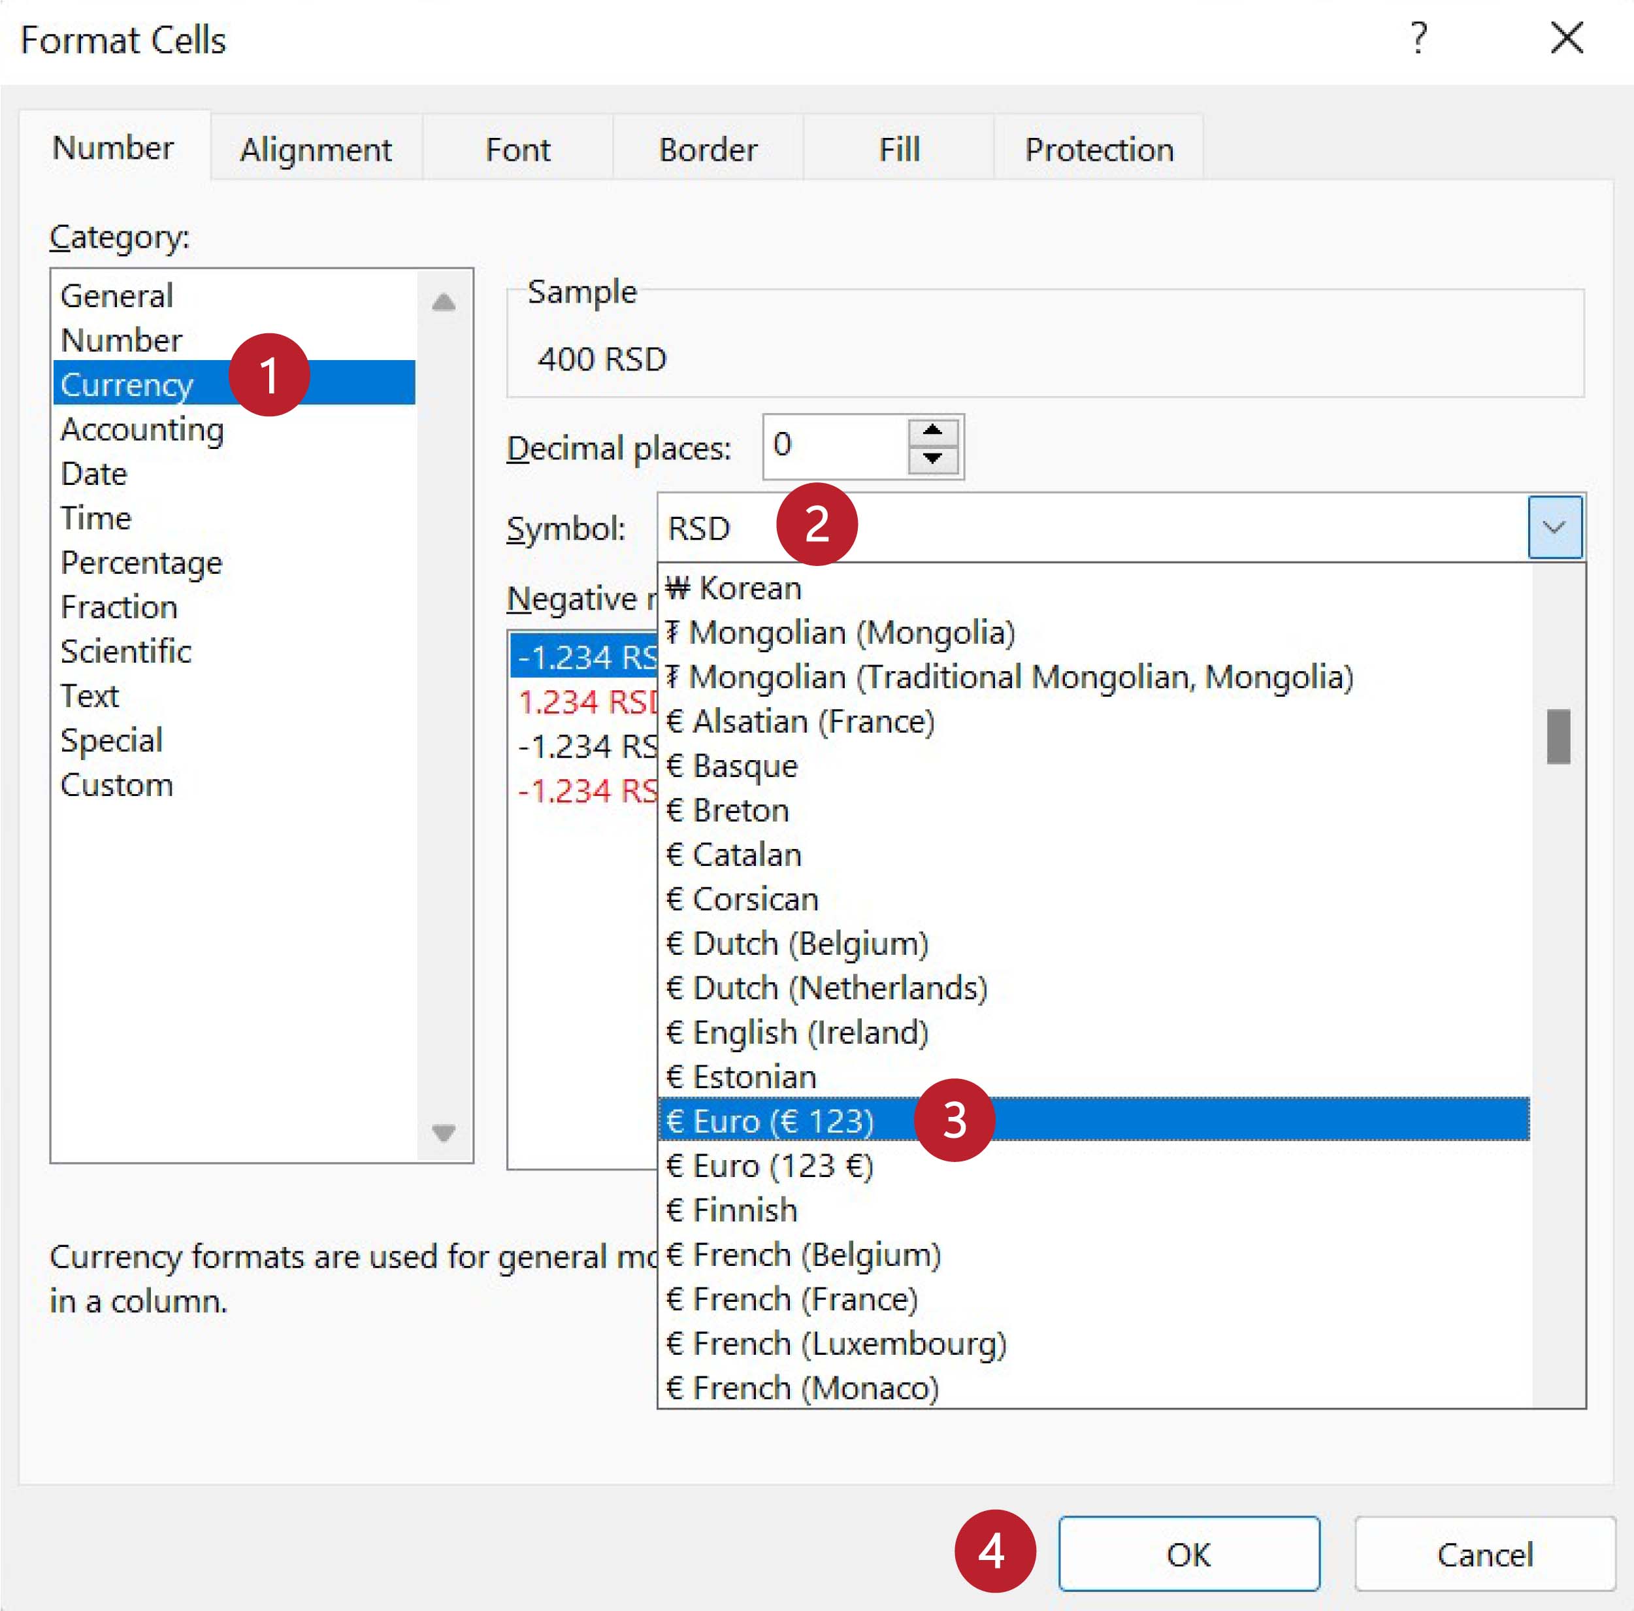Click the Decimal places input field

833,445
